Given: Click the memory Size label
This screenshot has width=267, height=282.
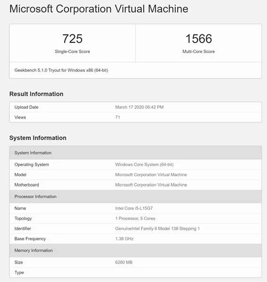Looking at the screenshot, I should click(x=18, y=262).
